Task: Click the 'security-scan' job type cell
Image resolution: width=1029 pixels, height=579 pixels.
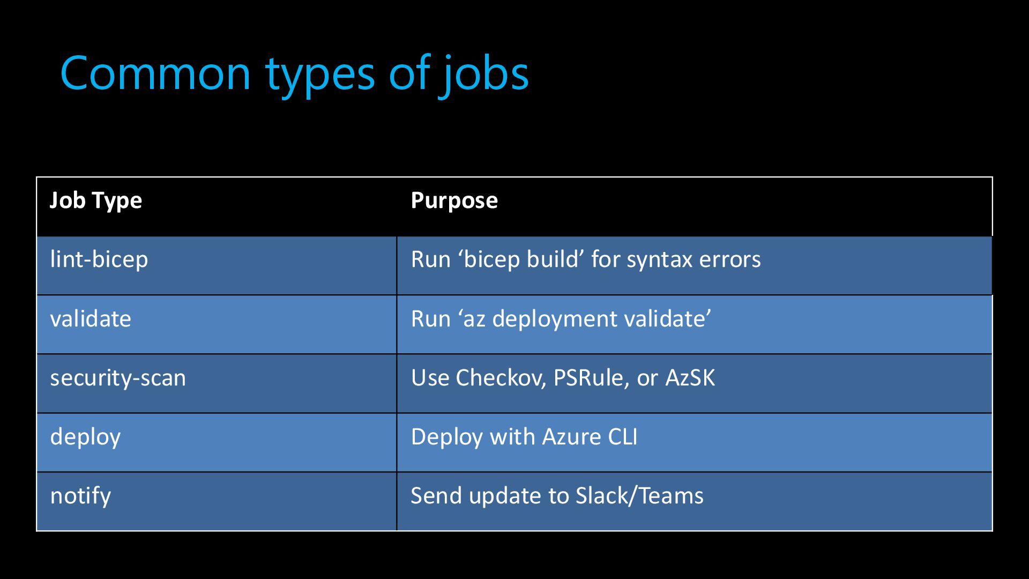Action: tap(217, 383)
